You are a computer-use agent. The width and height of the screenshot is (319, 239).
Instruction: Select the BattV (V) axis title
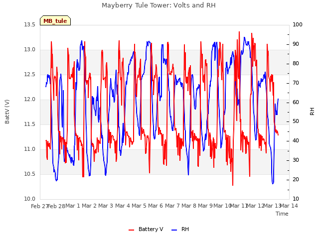click(x=7, y=112)
